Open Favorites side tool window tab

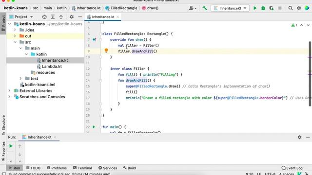[3, 151]
